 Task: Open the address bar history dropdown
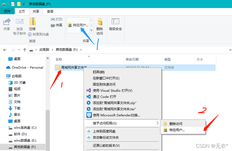pos(230,50)
